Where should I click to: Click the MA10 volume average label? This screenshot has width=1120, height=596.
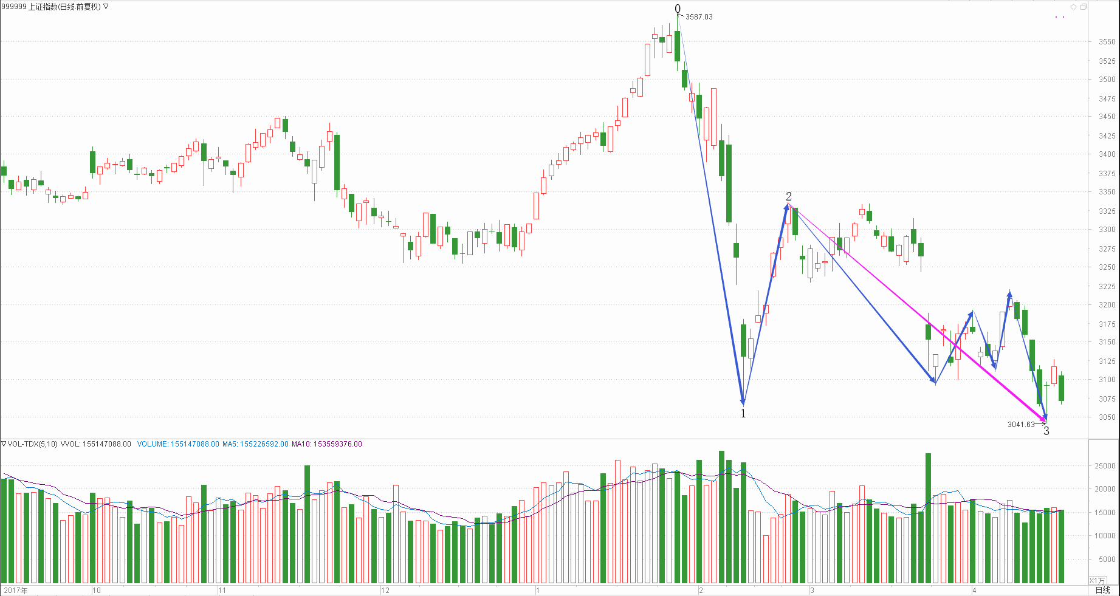(327, 444)
